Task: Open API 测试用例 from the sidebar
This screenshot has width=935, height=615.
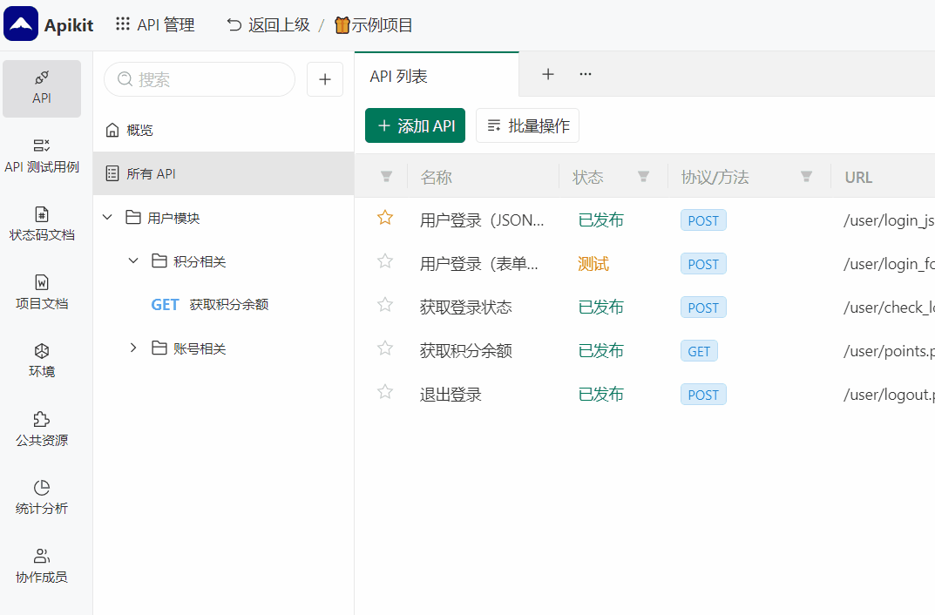Action: click(42, 155)
